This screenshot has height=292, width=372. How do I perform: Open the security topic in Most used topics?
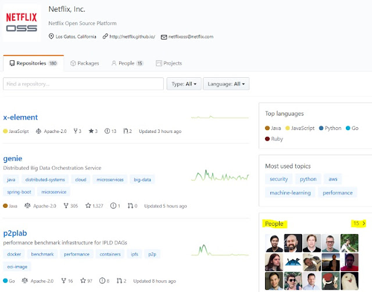click(279, 179)
